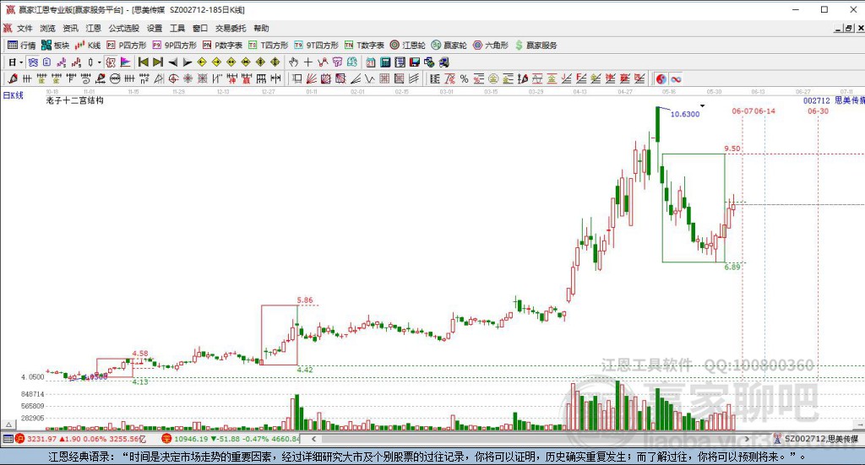Click the black left-arrow step icon
The width and height of the screenshot is (865, 465).
pyautogui.click(x=172, y=62)
